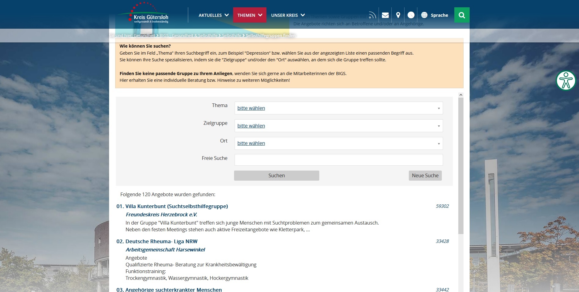Select the location pin icon in the header
This screenshot has height=292, width=579.
click(398, 15)
